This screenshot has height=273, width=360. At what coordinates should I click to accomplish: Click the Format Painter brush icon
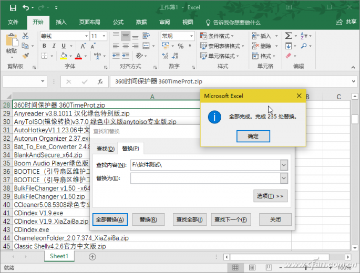pyautogui.click(x=25, y=56)
